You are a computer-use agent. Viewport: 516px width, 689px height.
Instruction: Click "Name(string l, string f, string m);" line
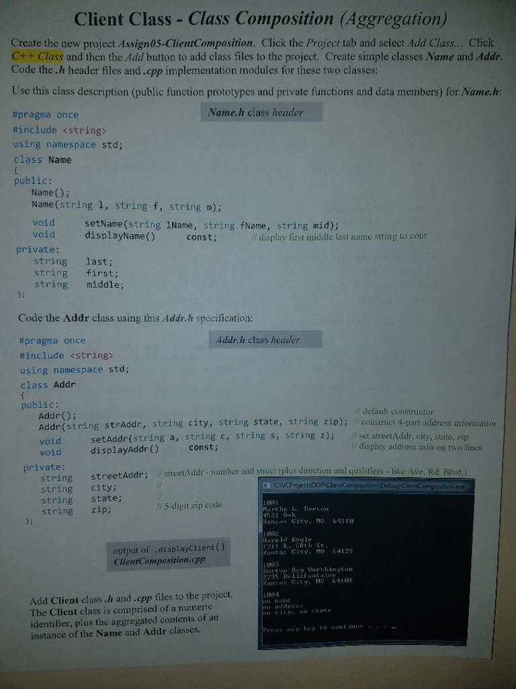coord(126,206)
